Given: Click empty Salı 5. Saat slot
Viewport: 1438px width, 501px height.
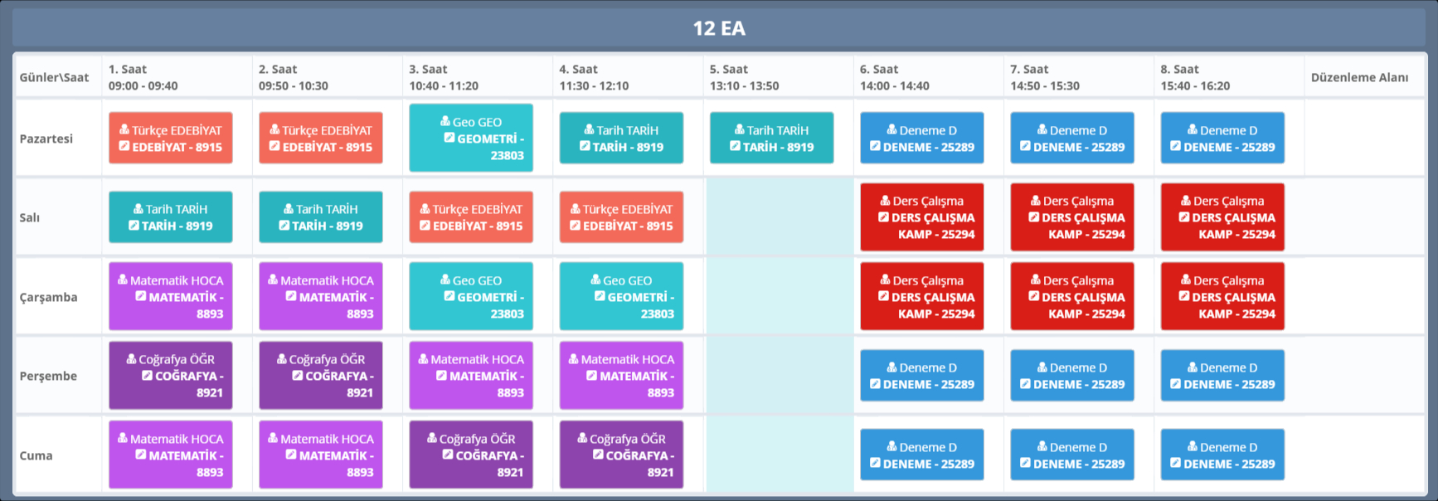Looking at the screenshot, I should coord(779,217).
